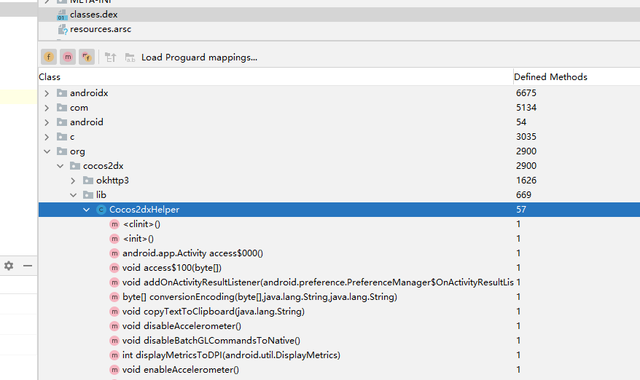Image resolution: width=640 pixels, height=380 pixels.
Task: Select void access$100(byte[]) method
Action: (x=172, y=268)
